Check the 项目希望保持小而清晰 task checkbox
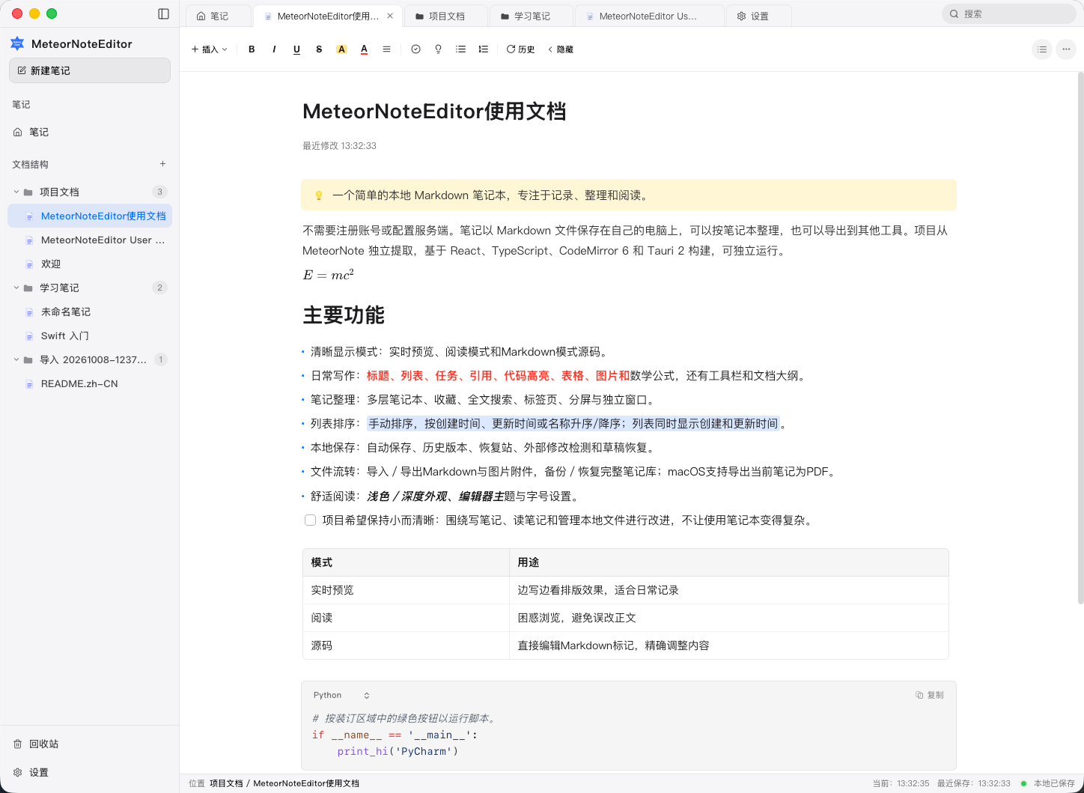This screenshot has width=1084, height=793. [x=310, y=520]
